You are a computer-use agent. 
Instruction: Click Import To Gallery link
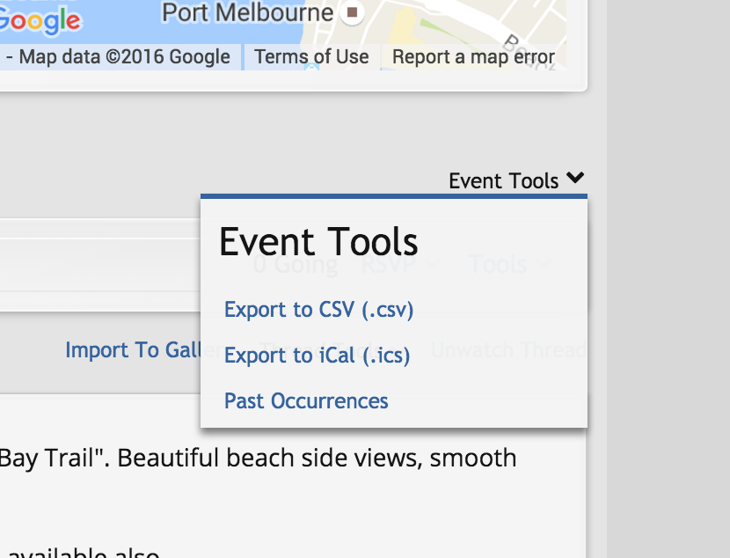pyautogui.click(x=133, y=349)
